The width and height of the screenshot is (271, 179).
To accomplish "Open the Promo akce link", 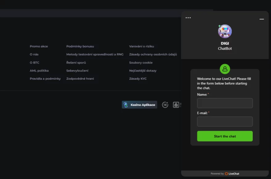I will tap(39, 46).
